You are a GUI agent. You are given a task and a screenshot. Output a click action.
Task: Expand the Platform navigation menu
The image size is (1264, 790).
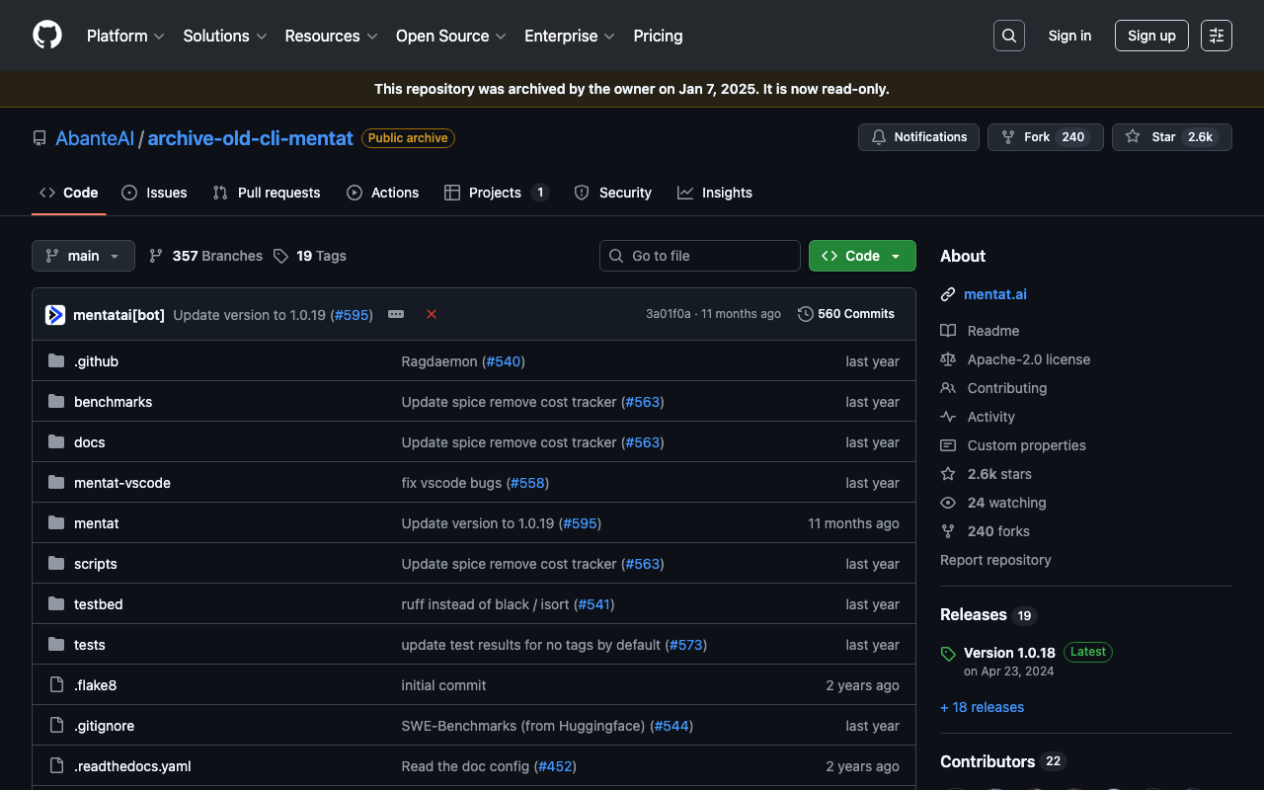tap(124, 36)
